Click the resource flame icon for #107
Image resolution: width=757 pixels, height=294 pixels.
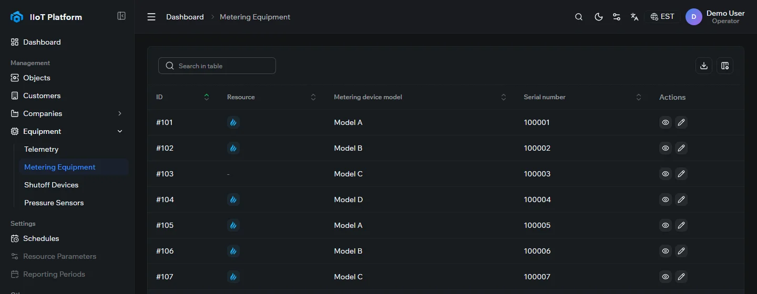(233, 277)
